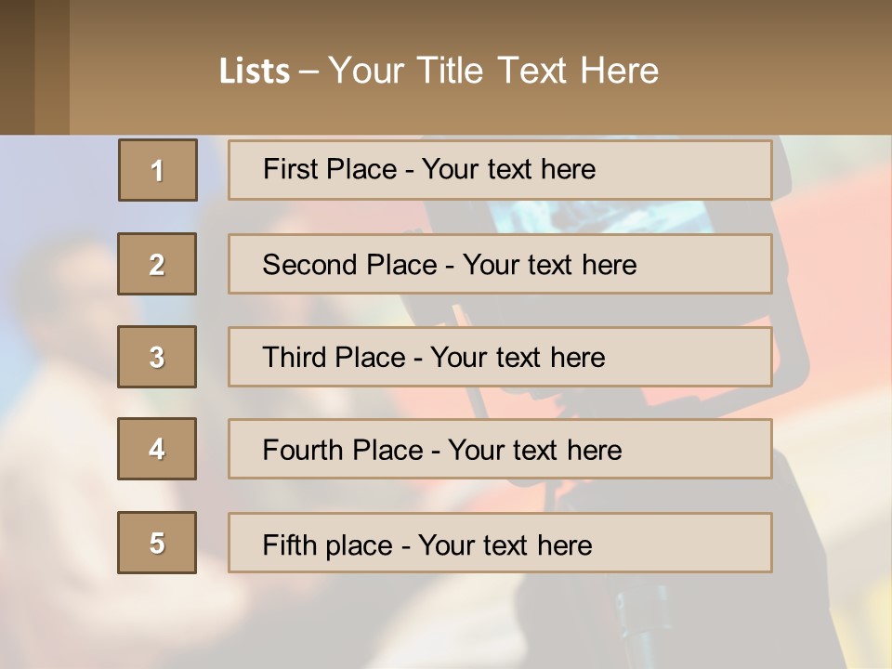892x669 pixels.
Task: Click the dark brown stripe at the top-left corner
Action: (17, 67)
